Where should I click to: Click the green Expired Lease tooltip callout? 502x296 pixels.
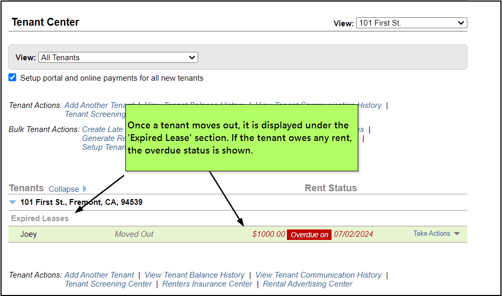coord(241,137)
